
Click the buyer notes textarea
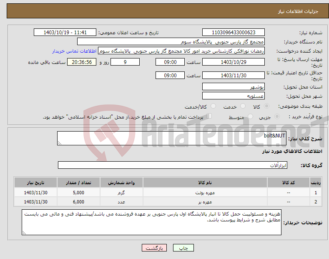pyautogui.click(x=151, y=222)
